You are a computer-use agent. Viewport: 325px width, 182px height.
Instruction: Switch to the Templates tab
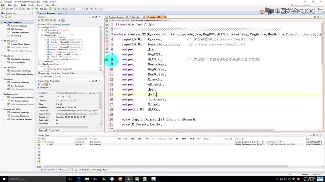pos(61,77)
